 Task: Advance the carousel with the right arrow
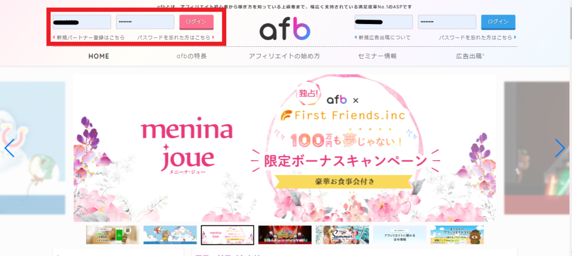560,148
